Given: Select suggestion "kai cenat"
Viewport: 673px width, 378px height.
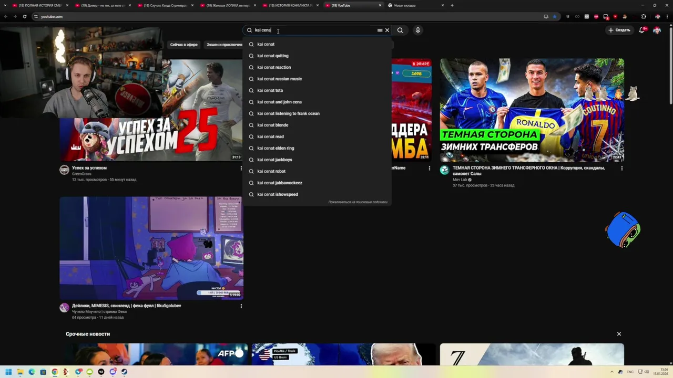Looking at the screenshot, I should click(317, 44).
